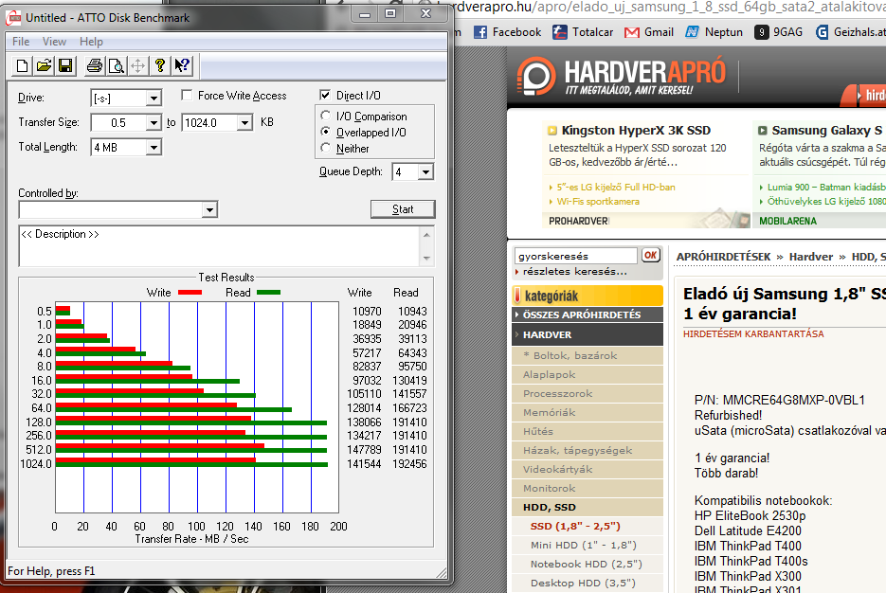Select the Memóriák category
886x593 pixels.
[588, 413]
